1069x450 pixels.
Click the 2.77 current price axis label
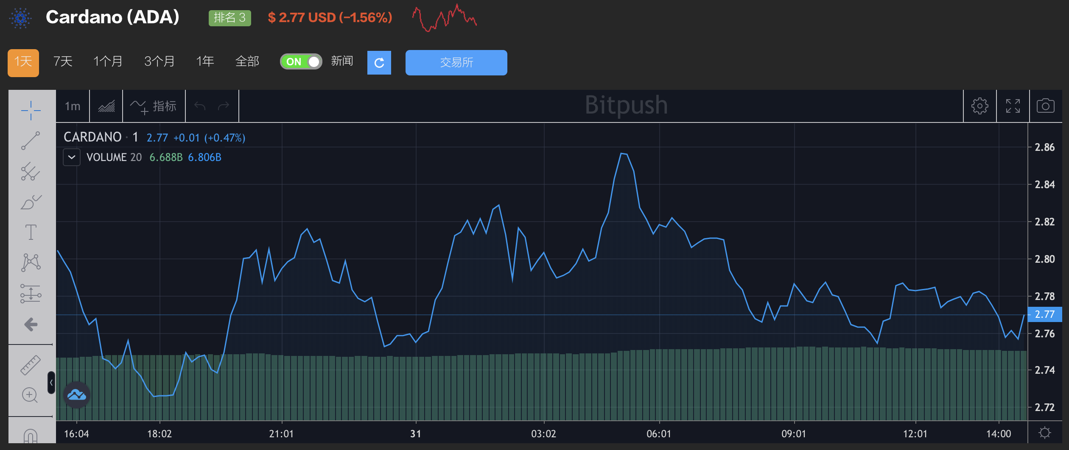point(1045,314)
